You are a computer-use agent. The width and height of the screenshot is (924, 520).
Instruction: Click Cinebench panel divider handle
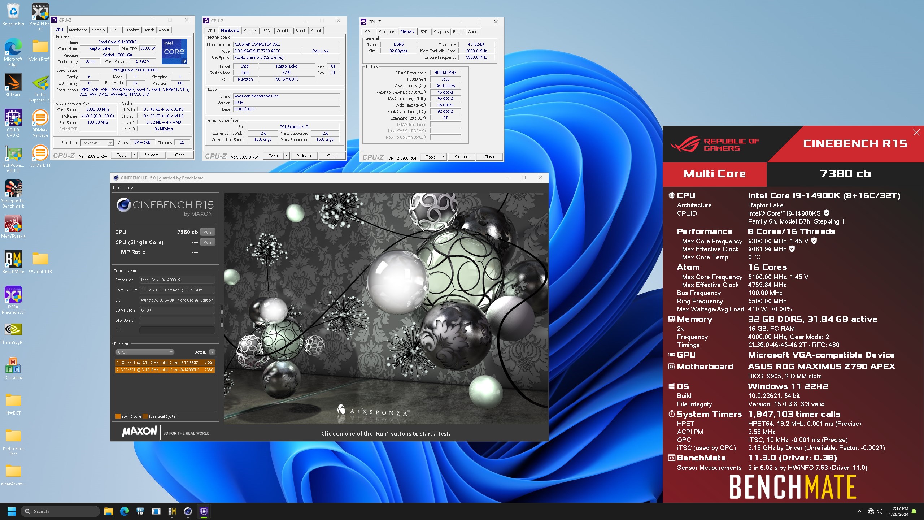coord(222,316)
